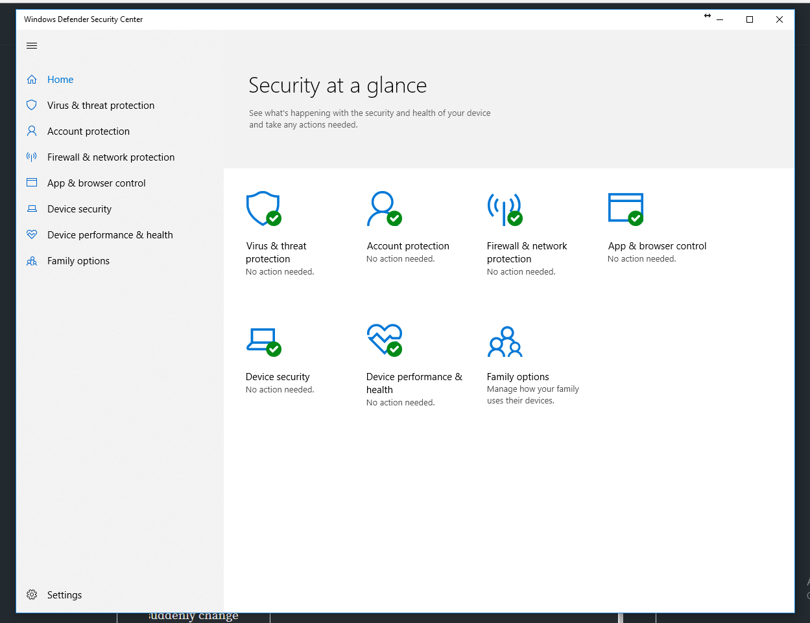Viewport: 810px width, 623px height.
Task: Go to Virus & threat protection in sidebar
Action: pos(101,106)
